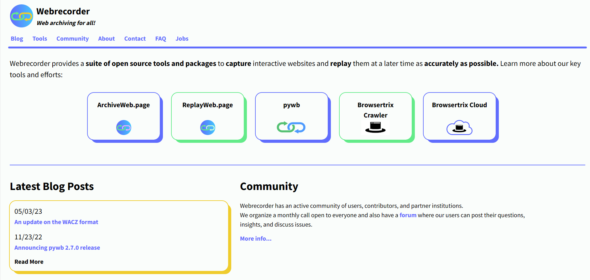Go to the Community nav link
The height and width of the screenshot is (280, 590).
[72, 38]
